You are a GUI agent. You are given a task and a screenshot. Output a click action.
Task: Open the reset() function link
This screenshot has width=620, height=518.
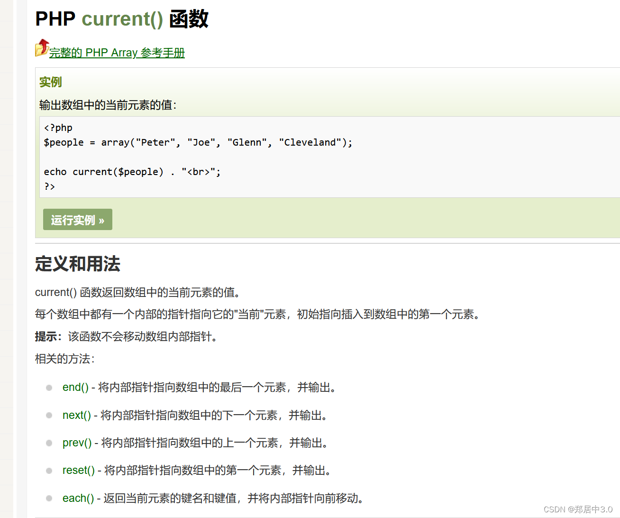(x=79, y=470)
